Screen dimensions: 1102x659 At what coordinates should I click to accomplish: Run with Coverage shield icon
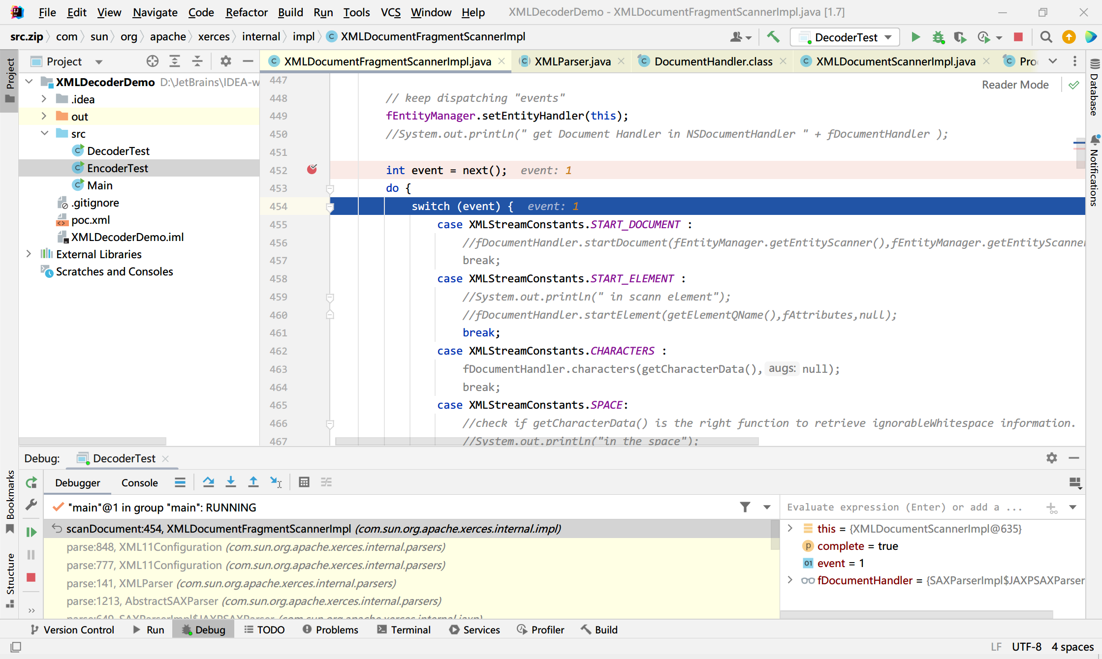[x=960, y=37]
